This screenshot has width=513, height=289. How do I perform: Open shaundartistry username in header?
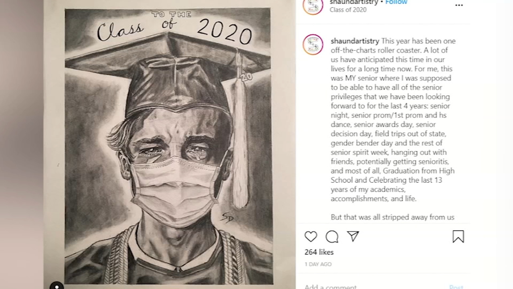pos(354,2)
